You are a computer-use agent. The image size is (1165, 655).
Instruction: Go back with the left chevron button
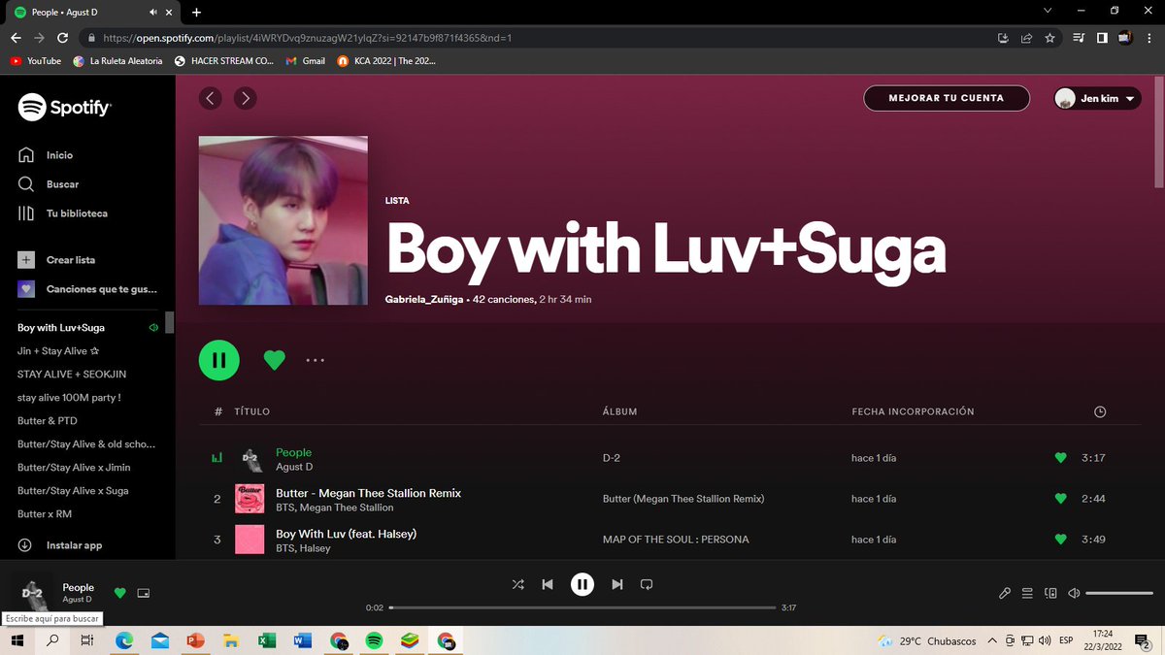(x=211, y=98)
